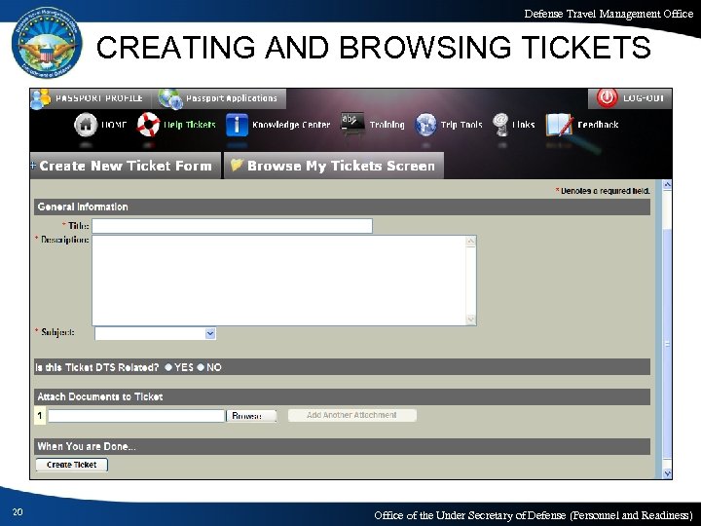
Task: Click the folder icon beside Browse My Tickets
Action: point(237,165)
